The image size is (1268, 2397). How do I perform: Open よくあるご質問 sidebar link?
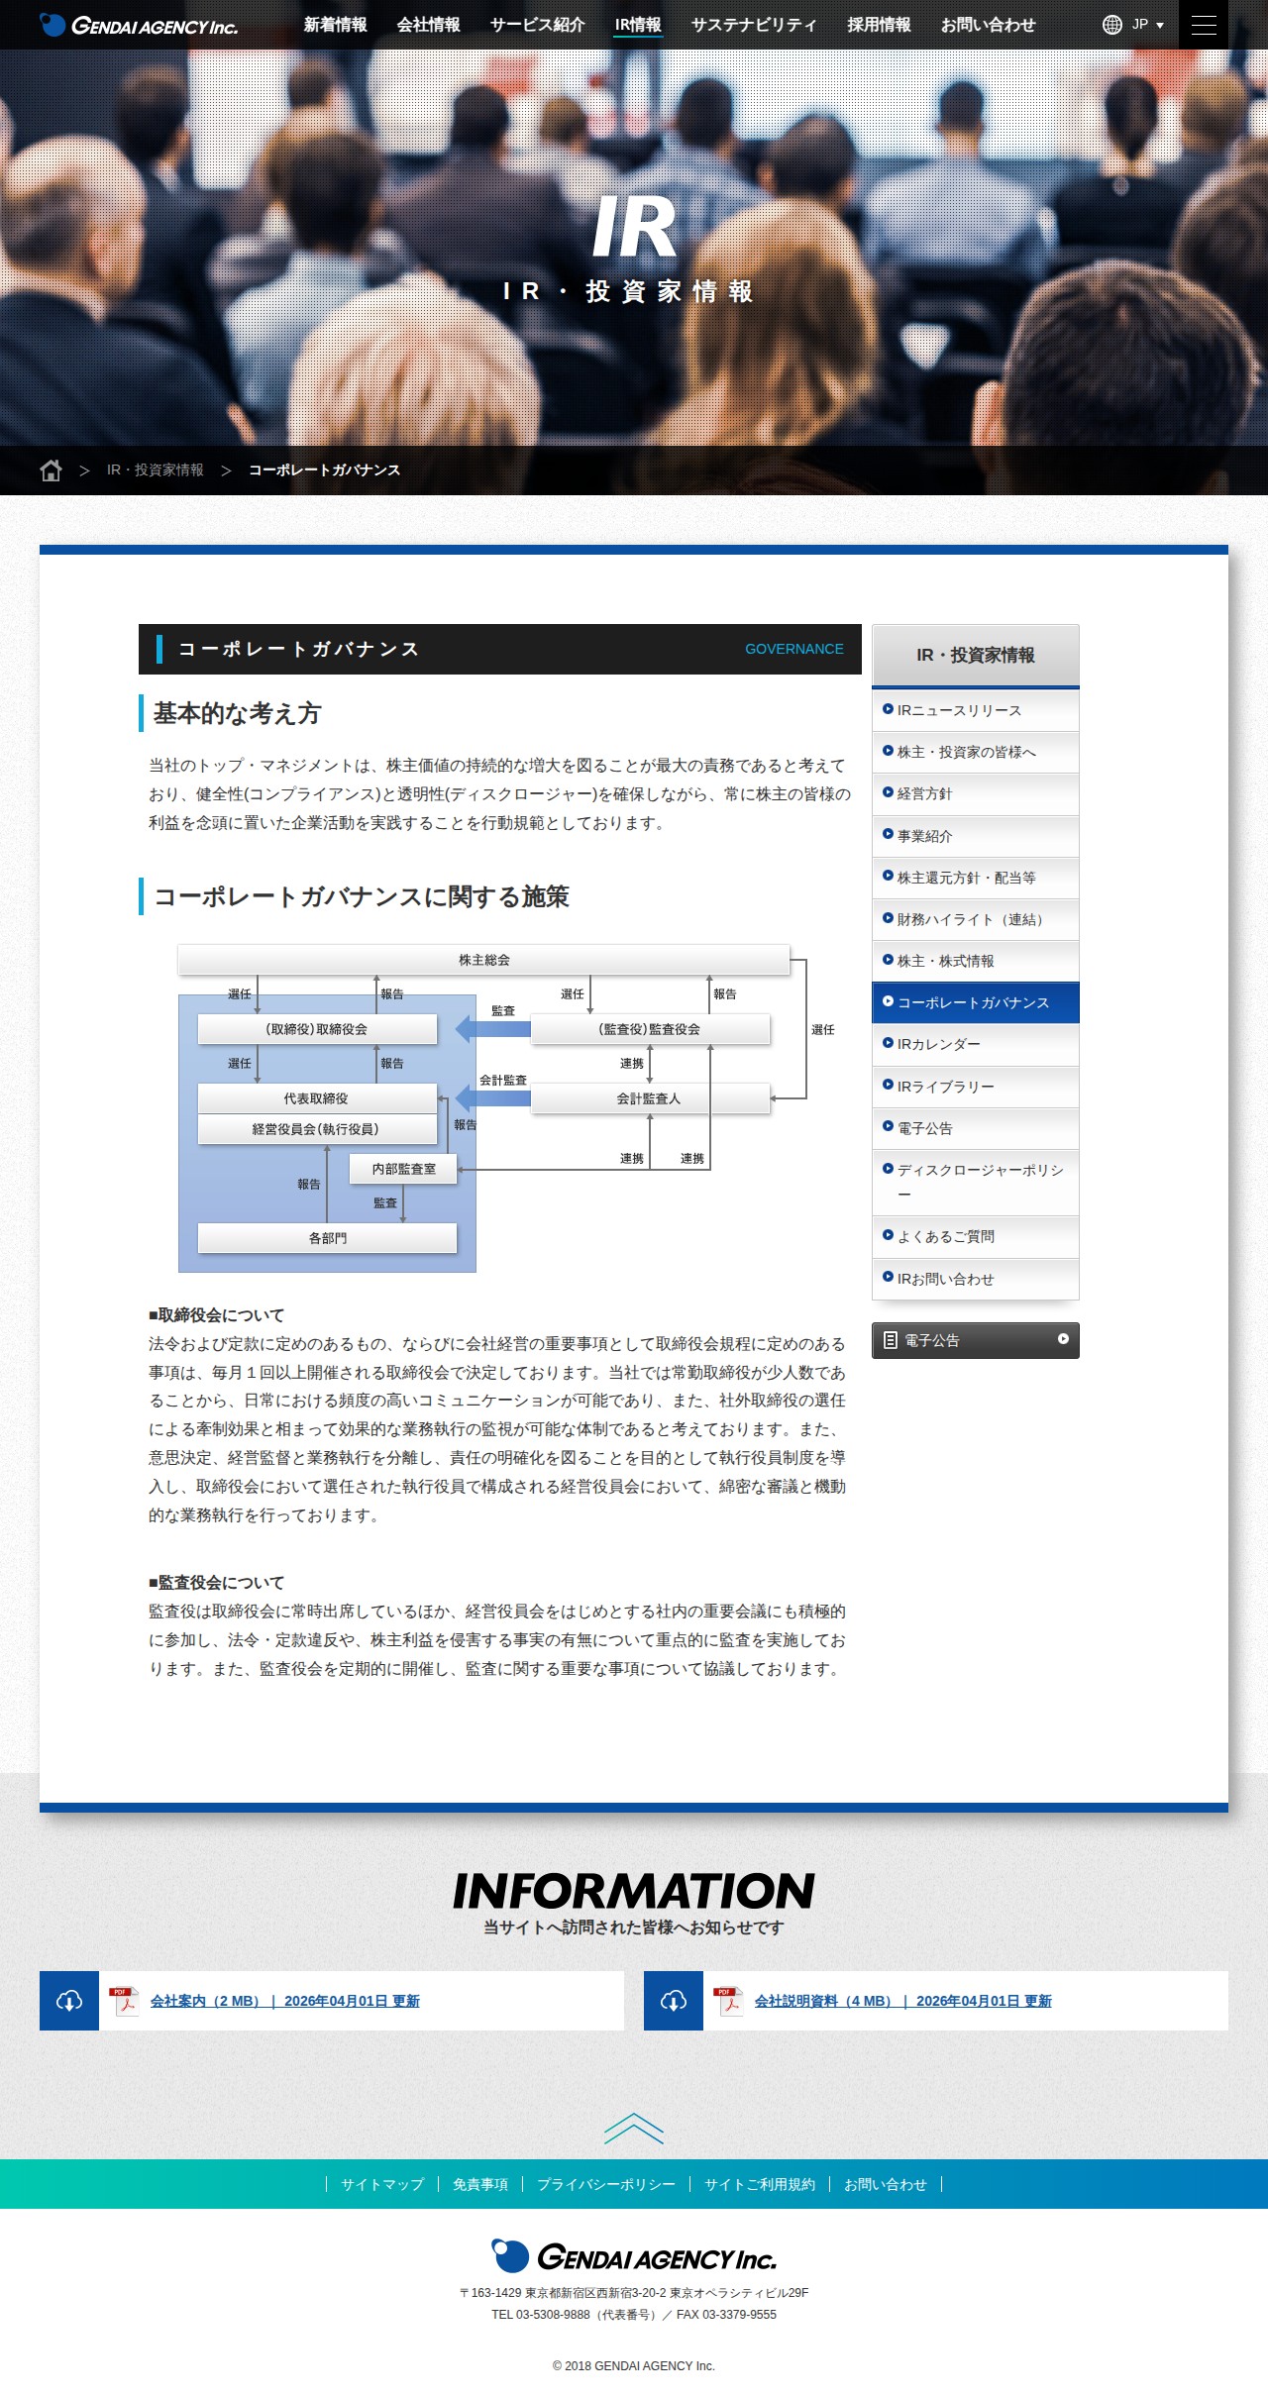tap(976, 1236)
